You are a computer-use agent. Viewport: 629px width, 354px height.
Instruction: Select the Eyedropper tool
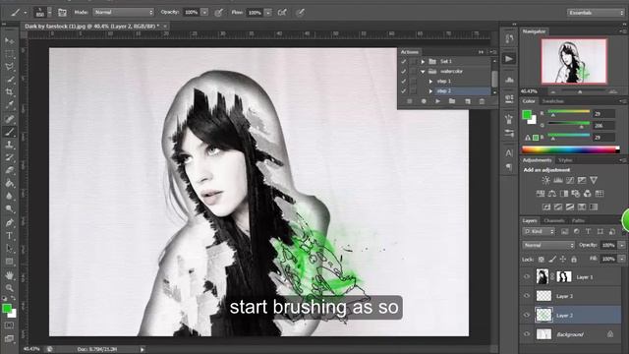point(9,105)
